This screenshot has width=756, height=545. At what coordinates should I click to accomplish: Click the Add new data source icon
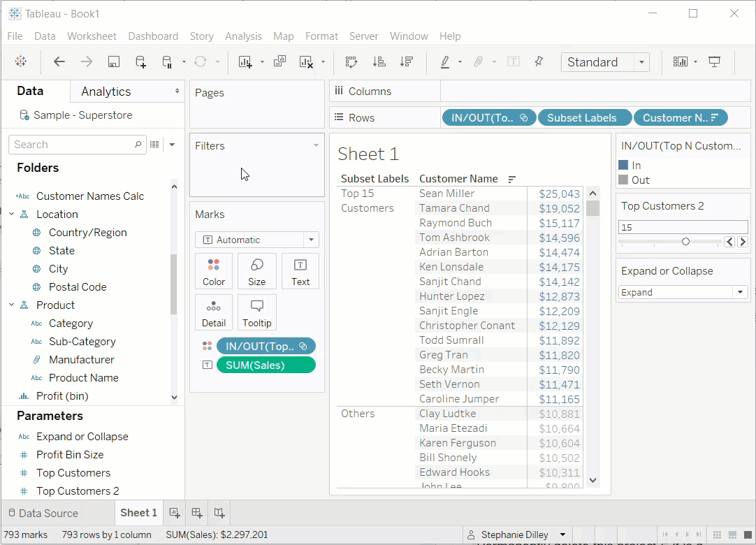[x=140, y=61]
